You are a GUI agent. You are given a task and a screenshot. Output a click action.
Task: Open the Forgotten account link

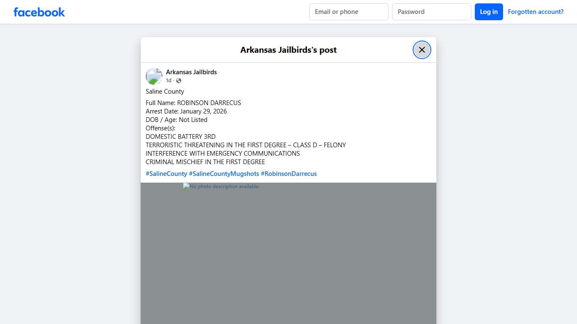pos(536,11)
